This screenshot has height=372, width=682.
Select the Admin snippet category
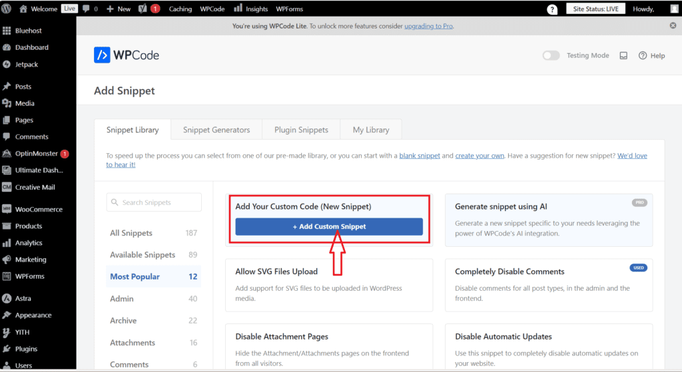[x=154, y=299]
